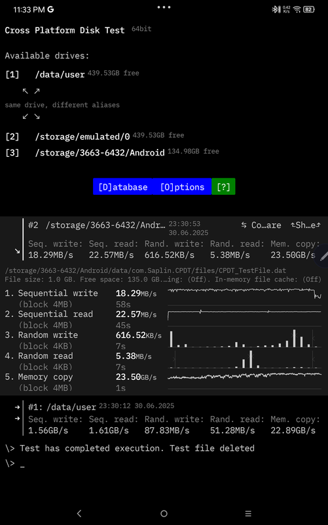
Task: Tap the Wi-Fi icon in status bar
Action: tap(297, 9)
